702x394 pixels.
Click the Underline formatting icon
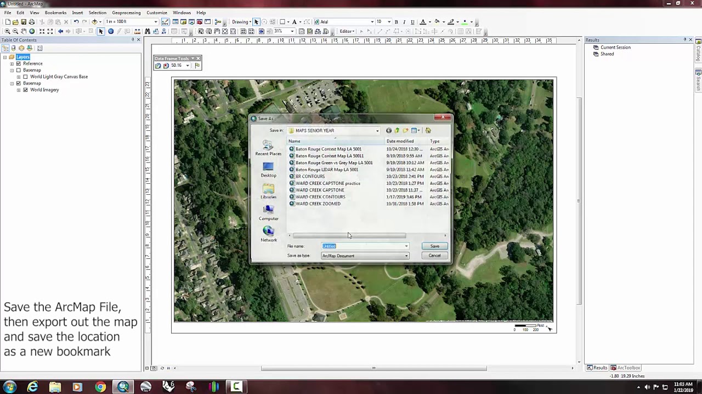(412, 22)
